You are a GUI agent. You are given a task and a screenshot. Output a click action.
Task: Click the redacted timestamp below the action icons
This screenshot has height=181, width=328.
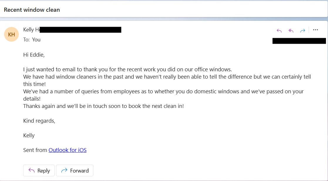[299, 41]
